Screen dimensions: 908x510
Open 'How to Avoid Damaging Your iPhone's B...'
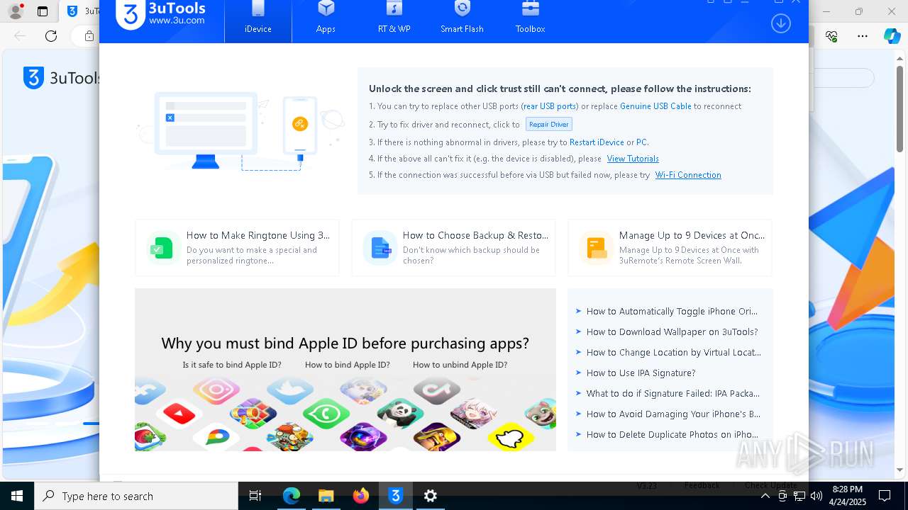click(673, 414)
